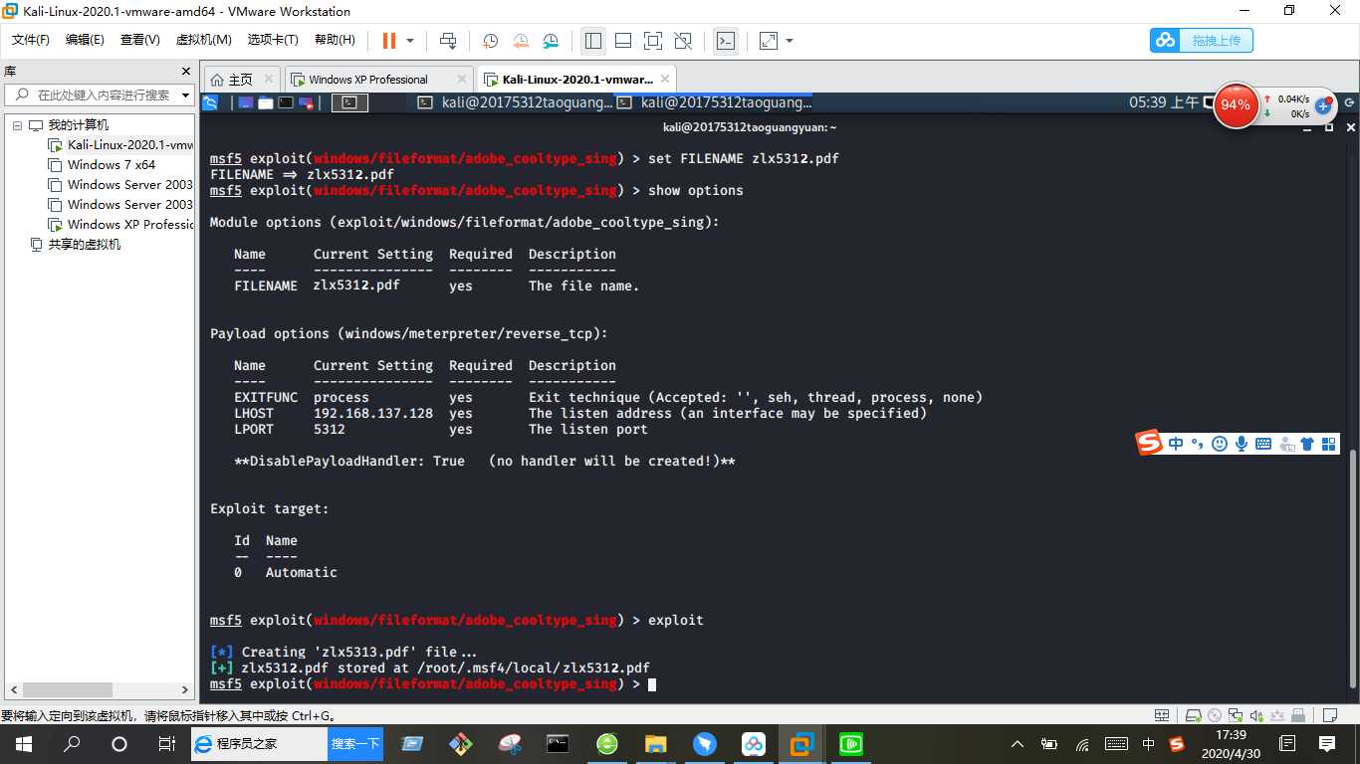Select Kali-Linux-2020.1 in the library tree
Viewport: 1360px width, 764px height.
point(121,145)
